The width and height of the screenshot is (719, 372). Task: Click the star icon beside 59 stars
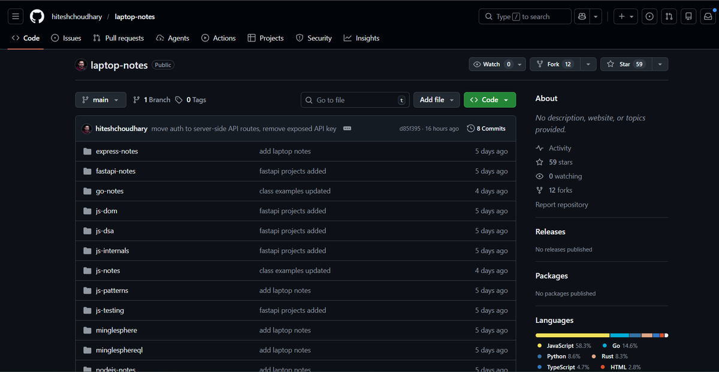coord(540,162)
